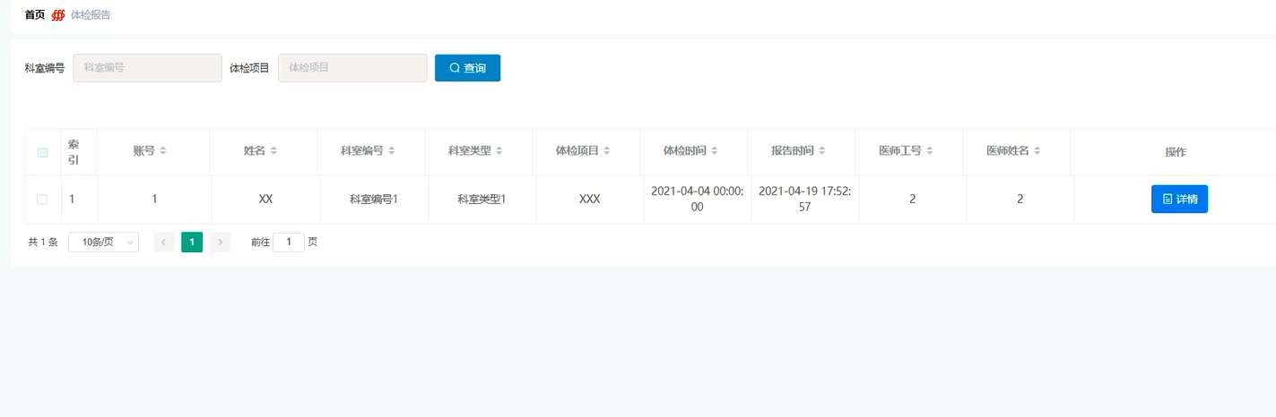Click the XX name cell

tap(265, 200)
